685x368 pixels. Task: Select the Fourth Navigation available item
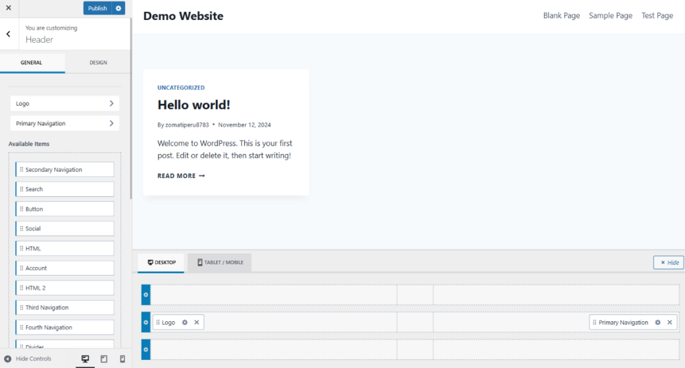[x=65, y=327]
